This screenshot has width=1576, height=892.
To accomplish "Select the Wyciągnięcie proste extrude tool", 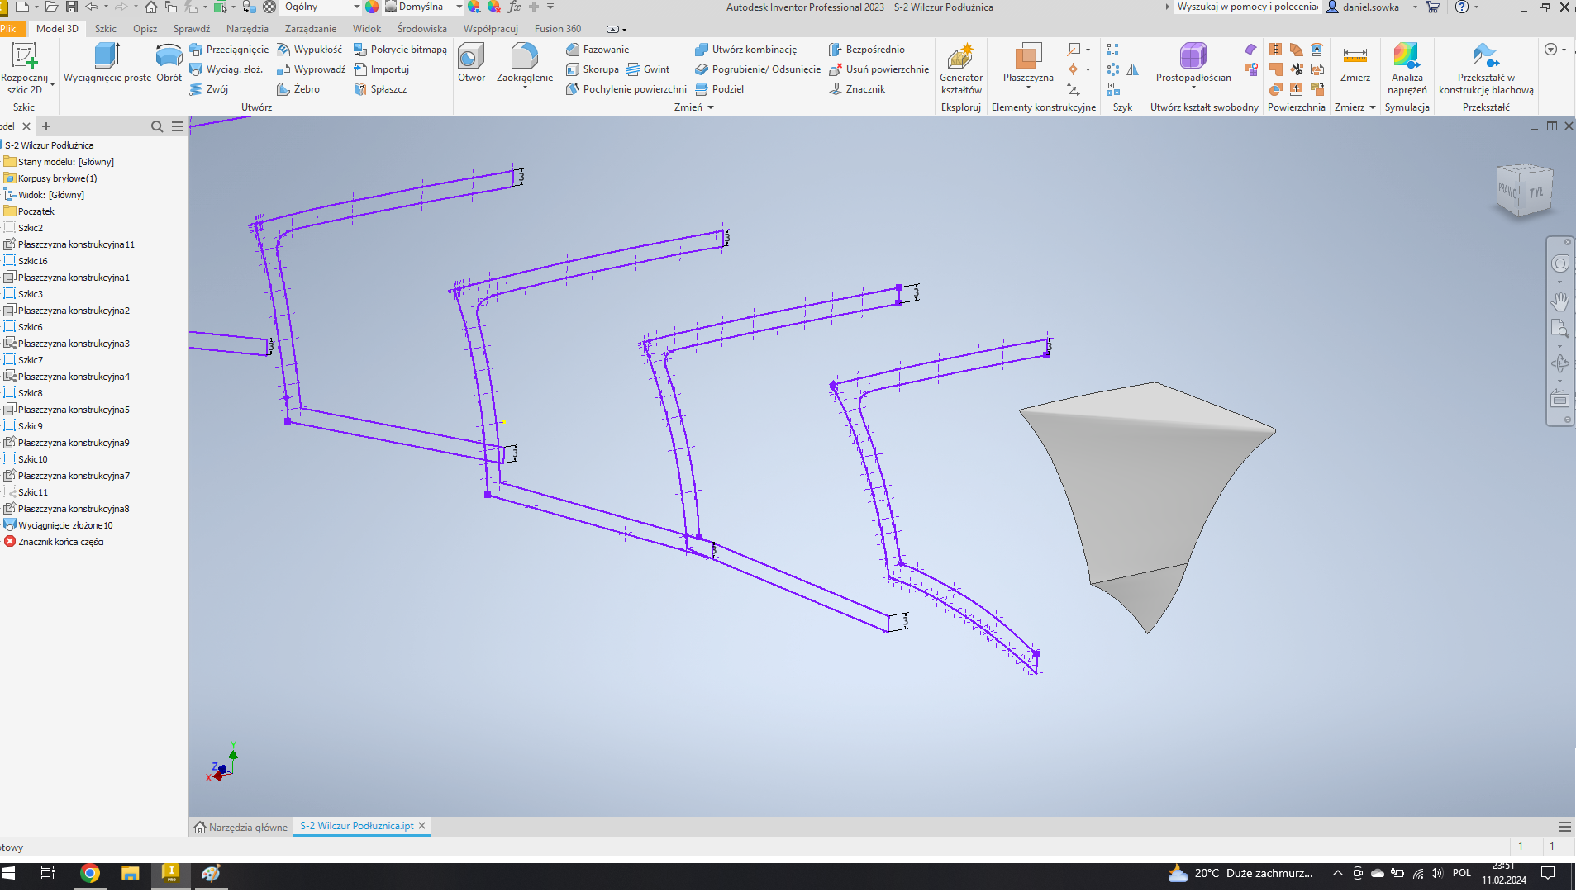I will 107,64.
